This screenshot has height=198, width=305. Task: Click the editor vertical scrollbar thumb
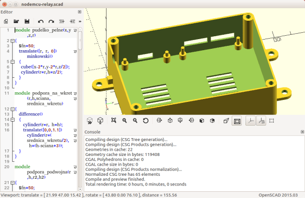click(80, 41)
